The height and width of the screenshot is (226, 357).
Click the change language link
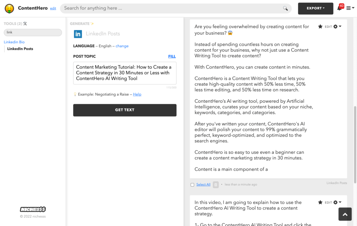coord(122,46)
